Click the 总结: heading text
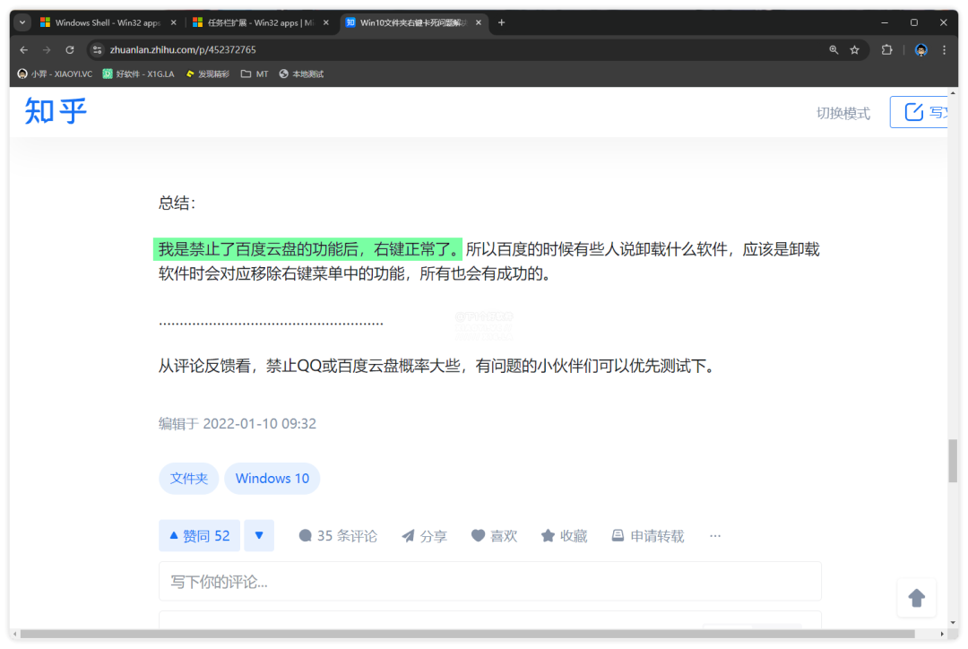 [x=177, y=203]
